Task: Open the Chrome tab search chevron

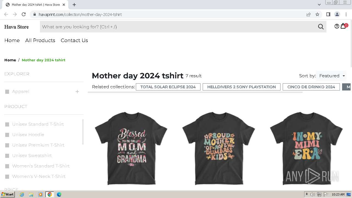Action: 319,5
